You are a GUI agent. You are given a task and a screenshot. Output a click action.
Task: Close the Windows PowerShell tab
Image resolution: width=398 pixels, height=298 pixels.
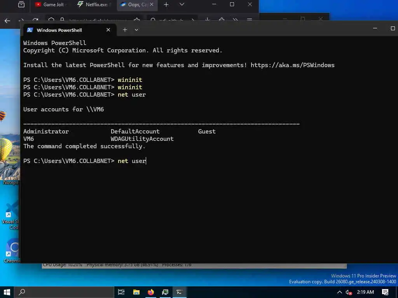108,30
